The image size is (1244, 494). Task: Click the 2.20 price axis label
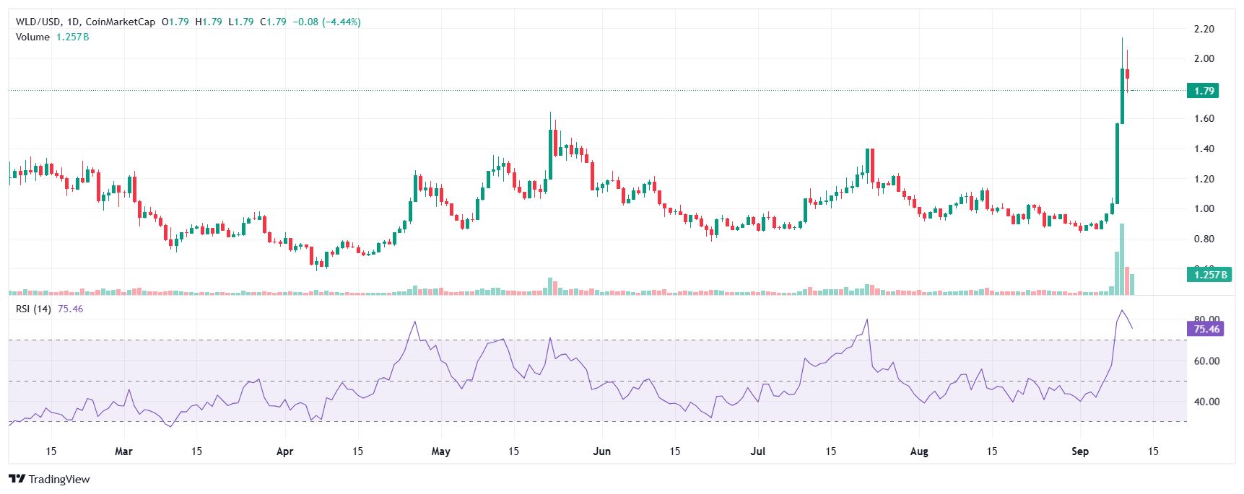(1204, 29)
